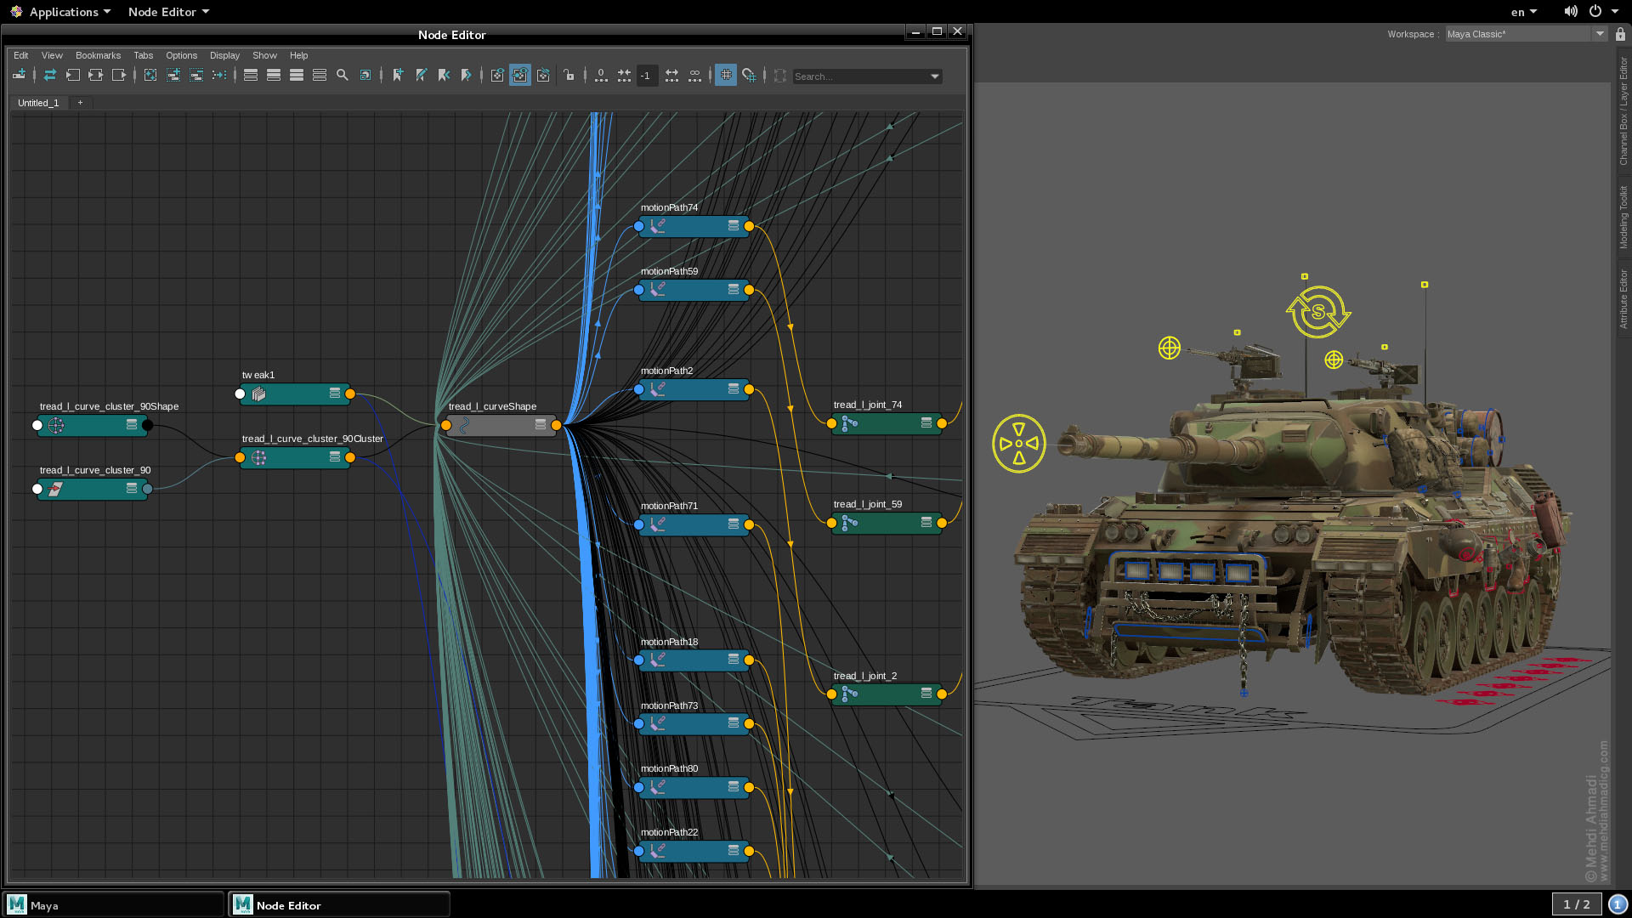Open Channel Box / Layer Editor side tab
Viewport: 1632px width, 918px height.
point(1623,110)
